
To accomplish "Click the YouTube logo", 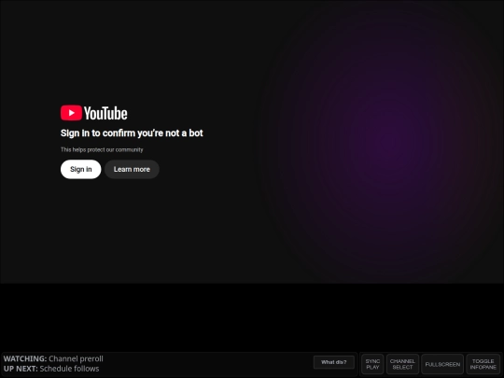I will pyautogui.click(x=94, y=113).
